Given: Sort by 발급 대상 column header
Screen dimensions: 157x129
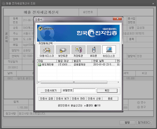Looking at the screenshot, I should [x=65, y=61].
